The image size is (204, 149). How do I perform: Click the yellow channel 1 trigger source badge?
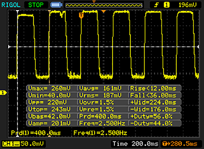coord(167,5)
